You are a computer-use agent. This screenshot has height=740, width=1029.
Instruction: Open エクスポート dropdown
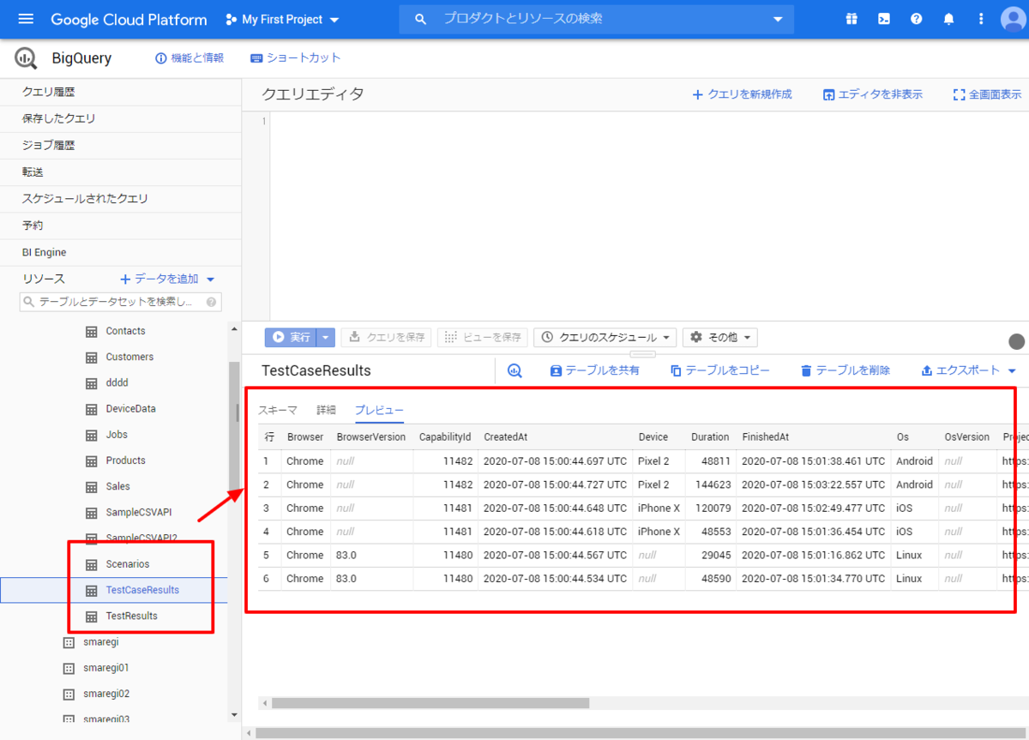[968, 370]
